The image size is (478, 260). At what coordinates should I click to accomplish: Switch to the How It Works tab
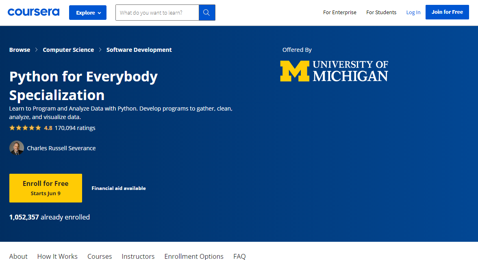pyautogui.click(x=57, y=256)
